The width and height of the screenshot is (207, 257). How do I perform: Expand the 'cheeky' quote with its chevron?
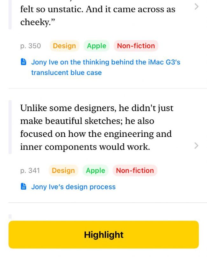click(196, 6)
